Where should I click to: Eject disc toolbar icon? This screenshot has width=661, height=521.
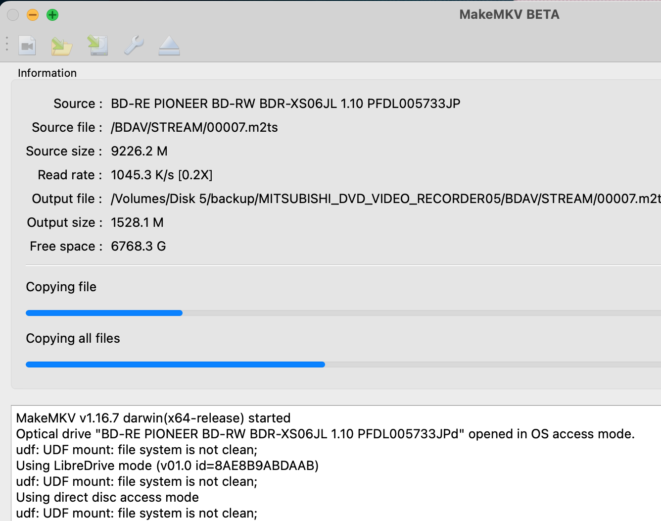(x=169, y=46)
